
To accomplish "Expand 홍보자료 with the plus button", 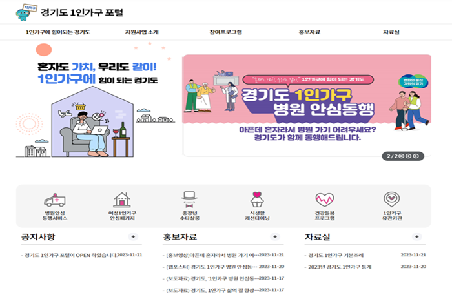I will click(275, 236).
